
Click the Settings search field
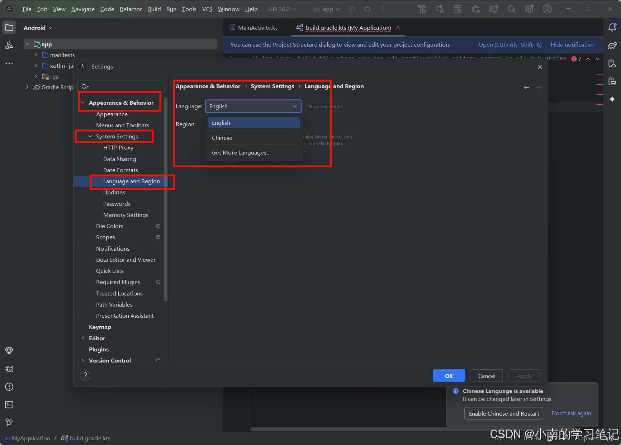pyautogui.click(x=121, y=86)
